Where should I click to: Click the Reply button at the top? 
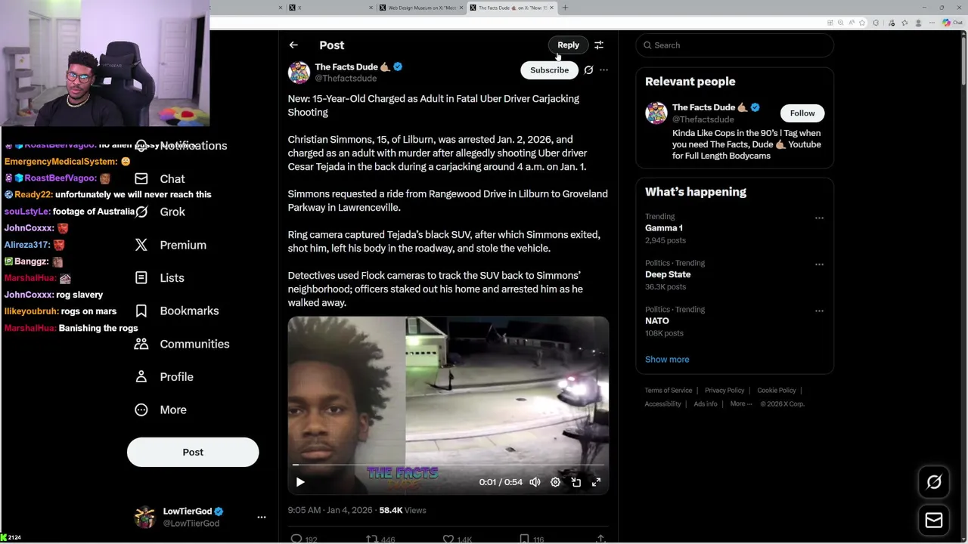point(568,45)
